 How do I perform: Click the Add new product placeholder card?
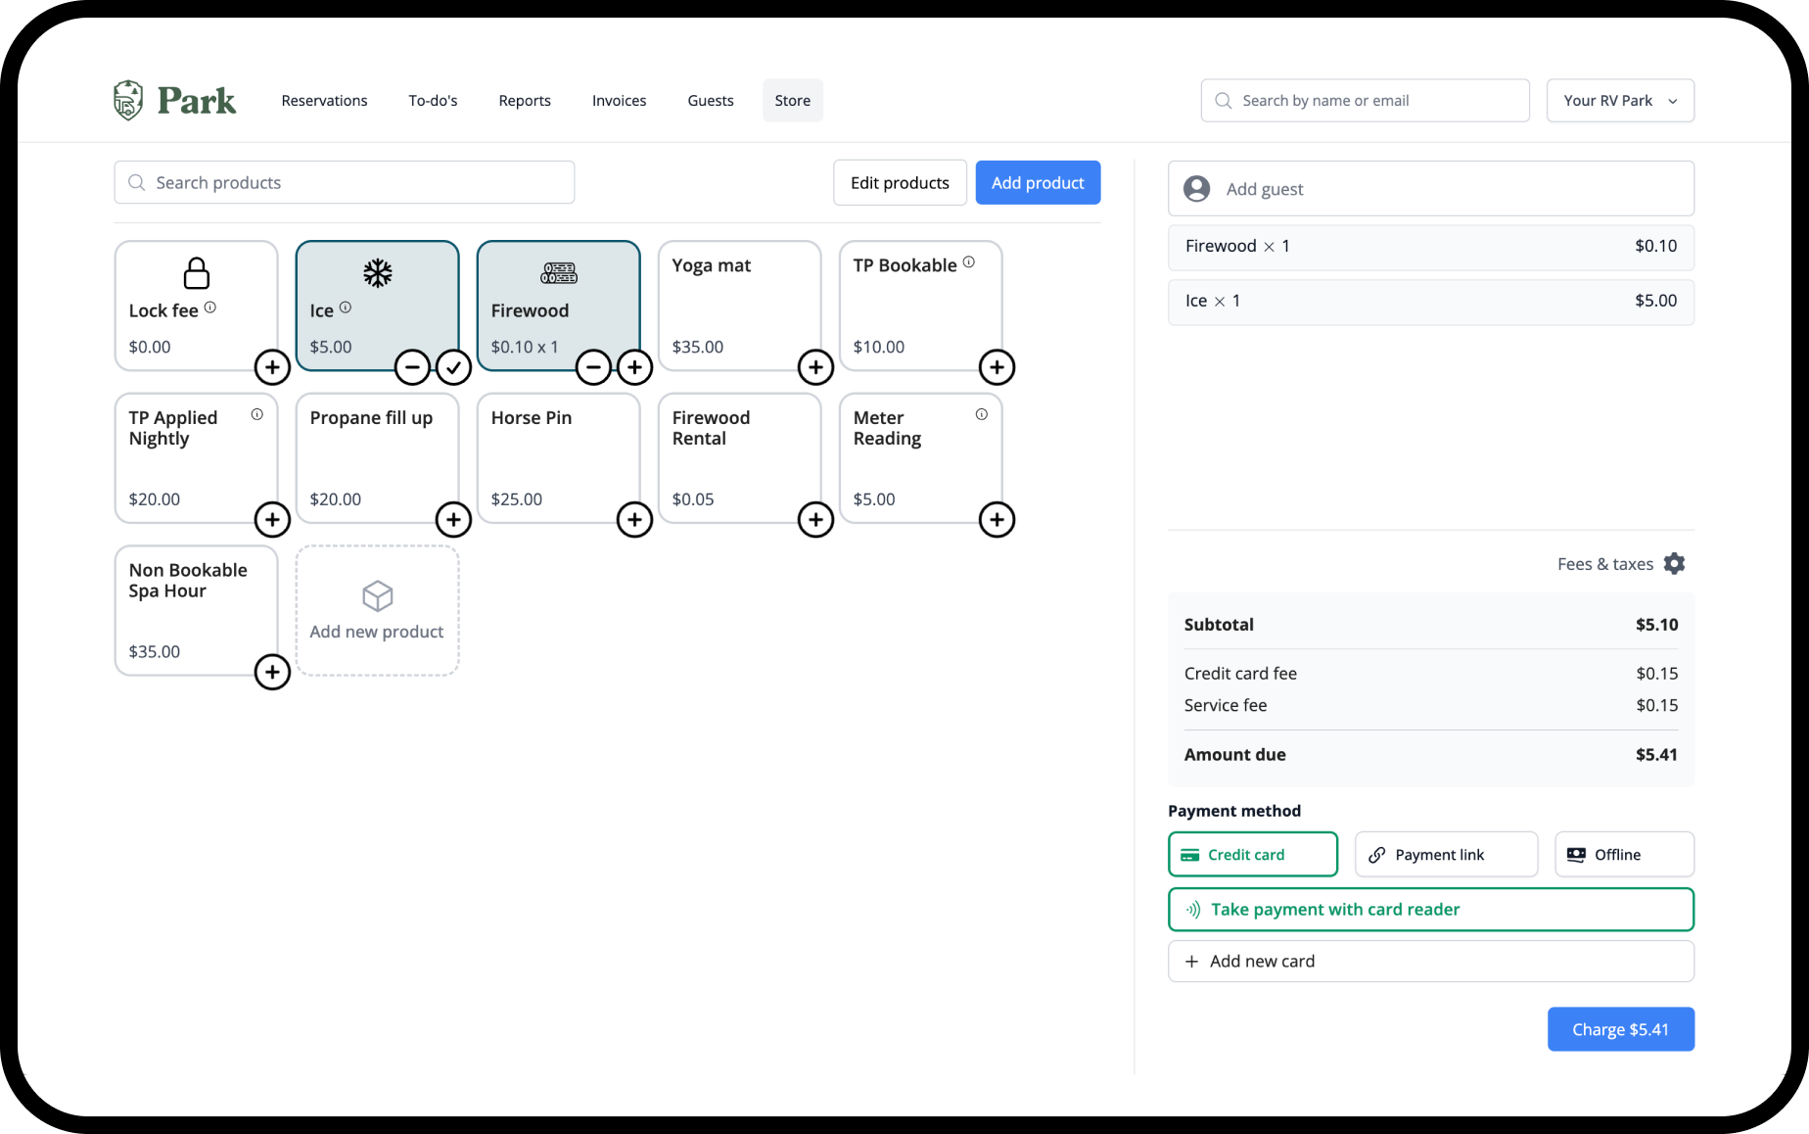click(x=377, y=611)
